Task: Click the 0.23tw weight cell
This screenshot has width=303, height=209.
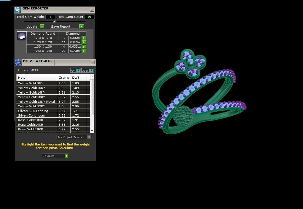Action: (75, 51)
